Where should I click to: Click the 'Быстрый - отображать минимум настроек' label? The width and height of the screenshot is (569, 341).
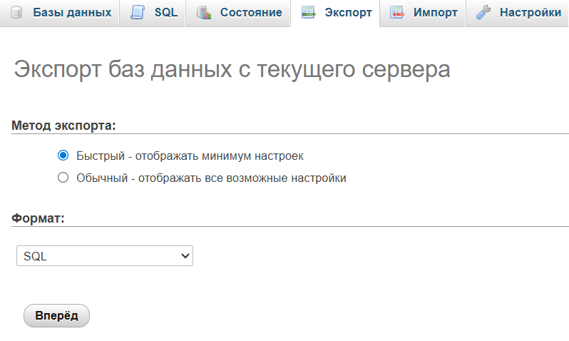195,156
